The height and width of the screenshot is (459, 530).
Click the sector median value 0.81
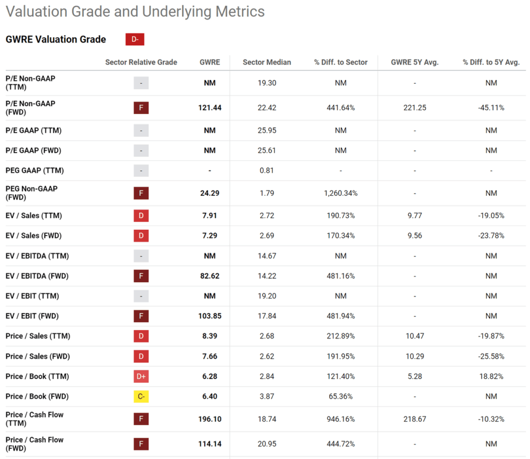click(267, 171)
